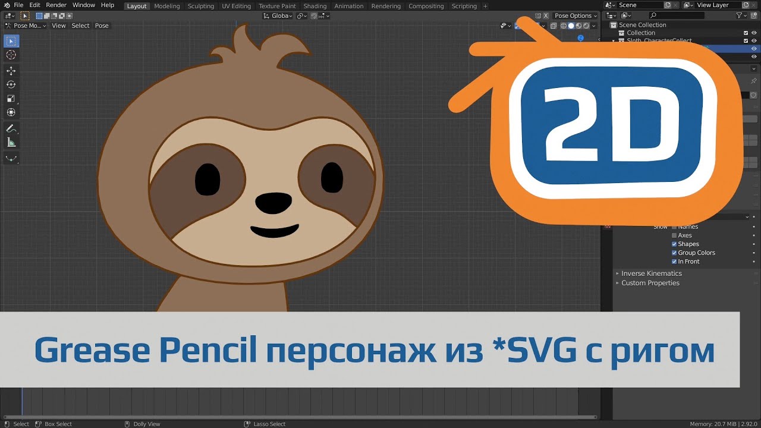The image size is (761, 428).
Task: Open viewport shading options dropdown arrow
Action: [x=593, y=26]
